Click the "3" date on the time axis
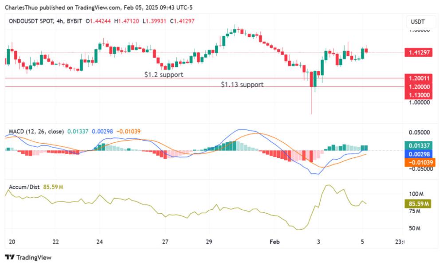Image resolution: width=443 pixels, height=266 pixels. 318,242
